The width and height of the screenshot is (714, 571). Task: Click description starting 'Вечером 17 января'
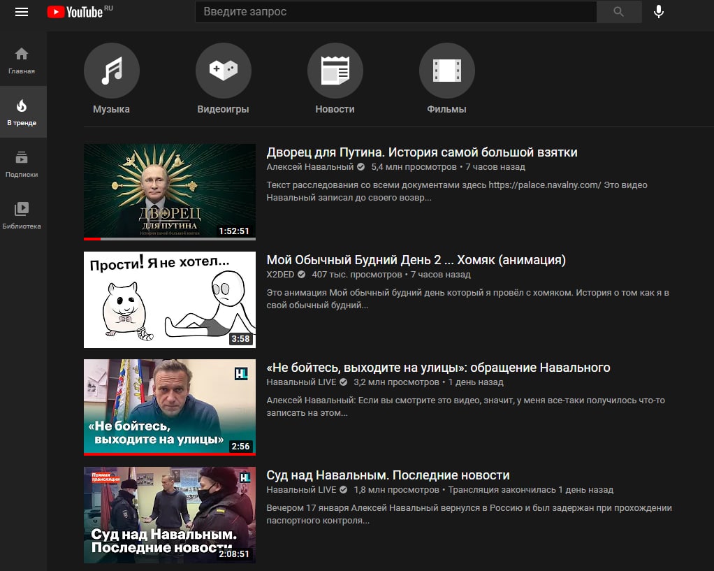tap(469, 514)
